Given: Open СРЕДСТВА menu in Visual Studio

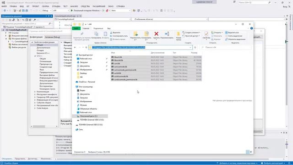Looking at the screenshot, I should pos(85,6).
